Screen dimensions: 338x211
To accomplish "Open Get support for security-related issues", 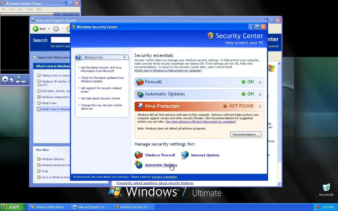I will click(x=101, y=90).
